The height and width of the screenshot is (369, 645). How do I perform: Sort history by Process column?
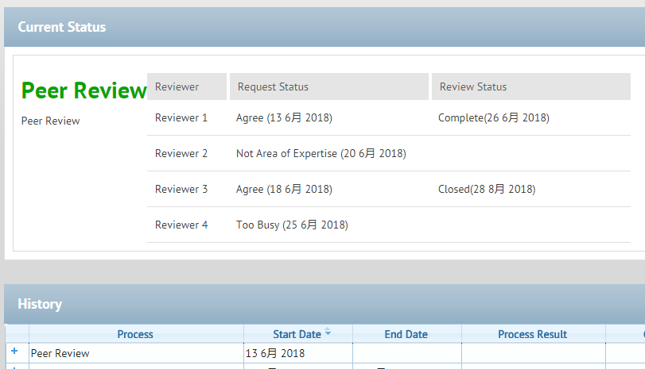(135, 334)
